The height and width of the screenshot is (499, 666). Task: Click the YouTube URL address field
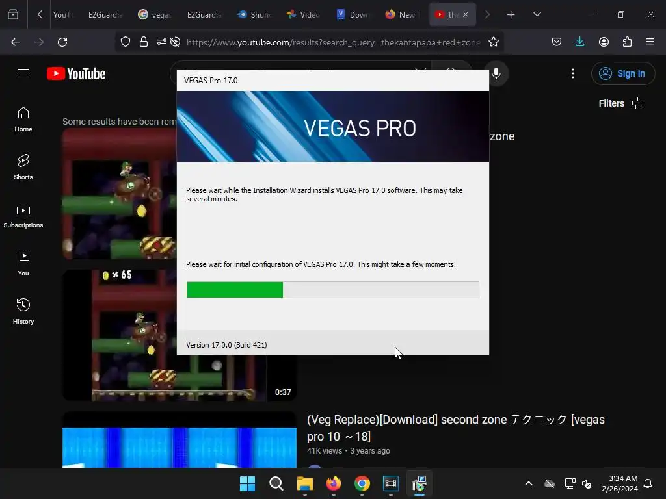pos(334,42)
